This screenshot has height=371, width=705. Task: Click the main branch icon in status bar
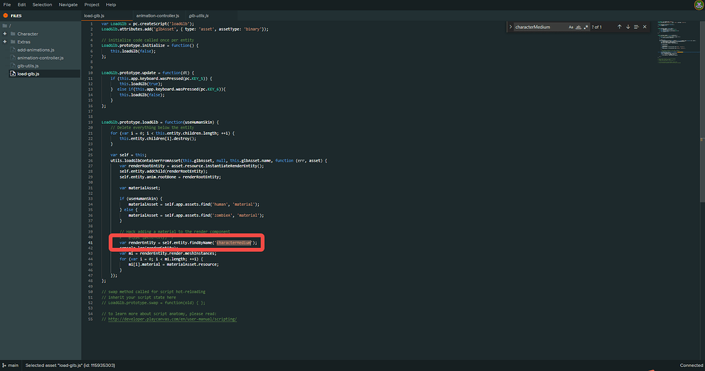pos(5,365)
